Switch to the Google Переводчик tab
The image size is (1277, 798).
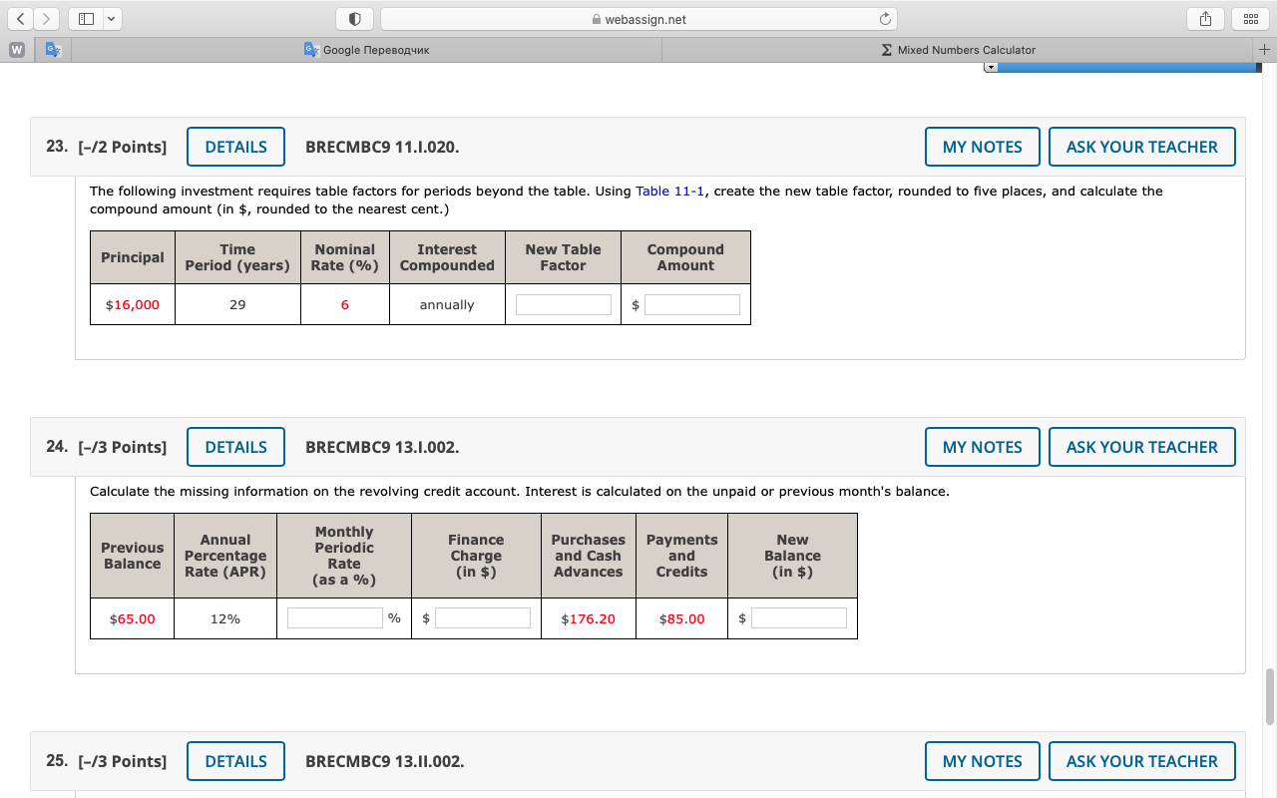[x=365, y=49]
